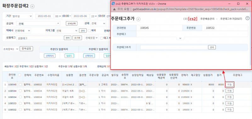The height and width of the screenshot is (119, 252).
Task: Open the 지역그룹 전체 dropdown
Action: (67, 31)
